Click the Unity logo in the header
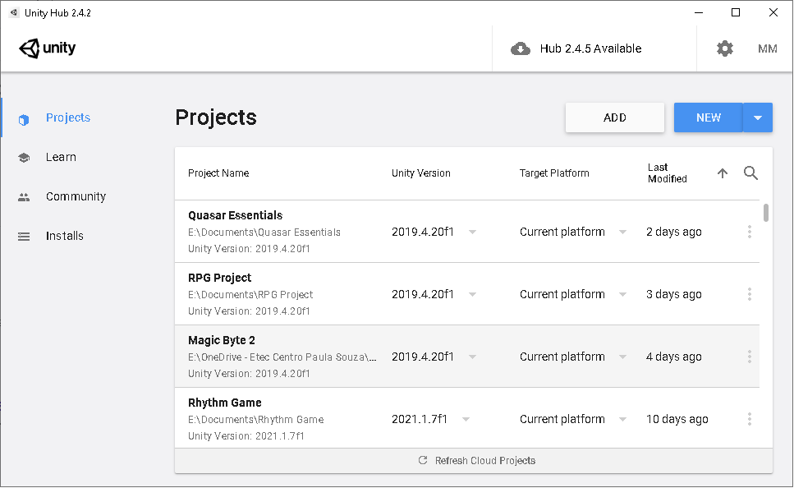This screenshot has width=794, height=488. pyautogui.click(x=48, y=48)
